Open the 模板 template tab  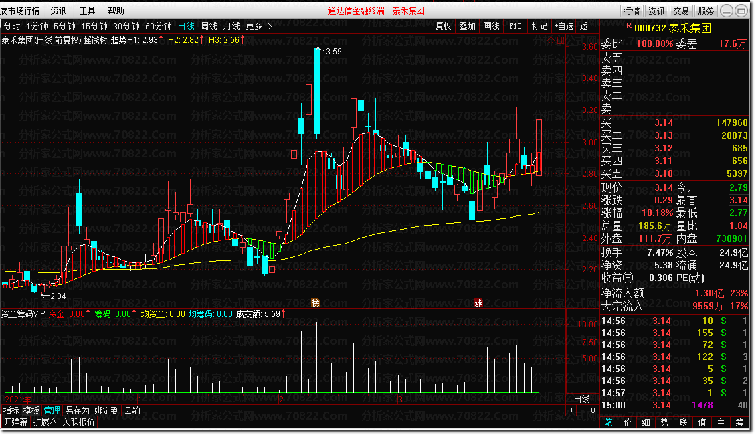31,410
